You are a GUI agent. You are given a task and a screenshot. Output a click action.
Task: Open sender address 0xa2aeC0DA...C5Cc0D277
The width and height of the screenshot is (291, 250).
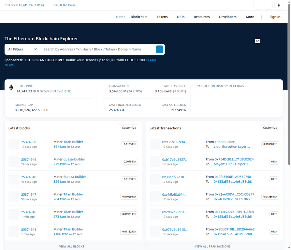[x=234, y=194]
